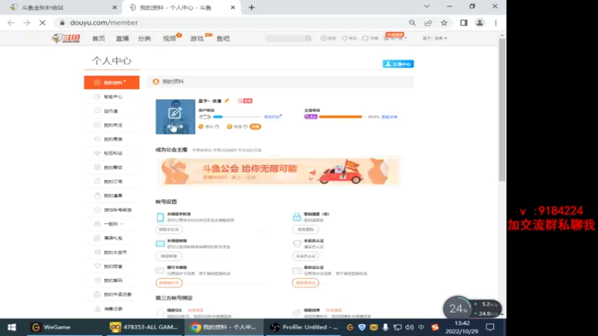598x336 pixels.
Task: Open 分类 in the top navigation
Action: point(144,39)
